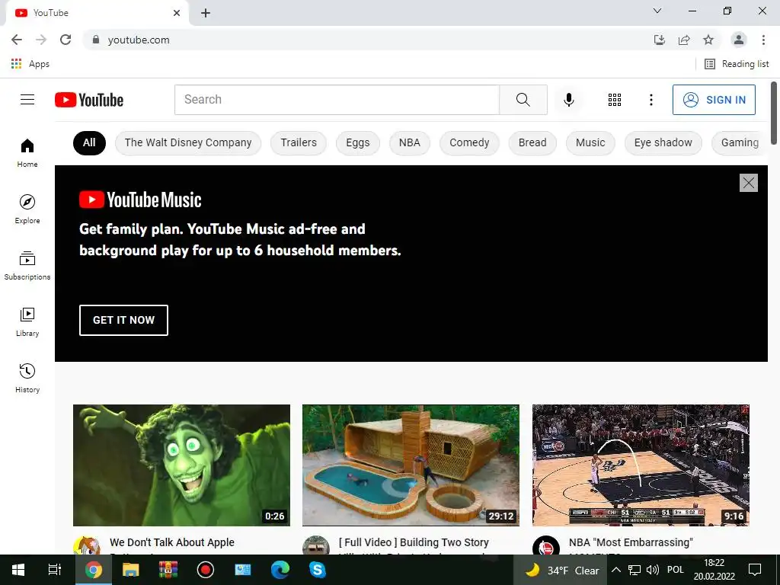Screen dimensions: 780x585
Task: Select the Trailers chip
Action: pyautogui.click(x=299, y=142)
